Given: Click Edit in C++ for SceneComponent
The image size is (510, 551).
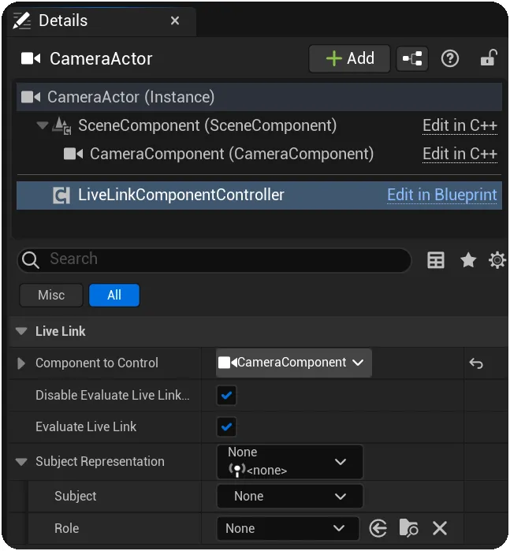Looking at the screenshot, I should coord(460,126).
